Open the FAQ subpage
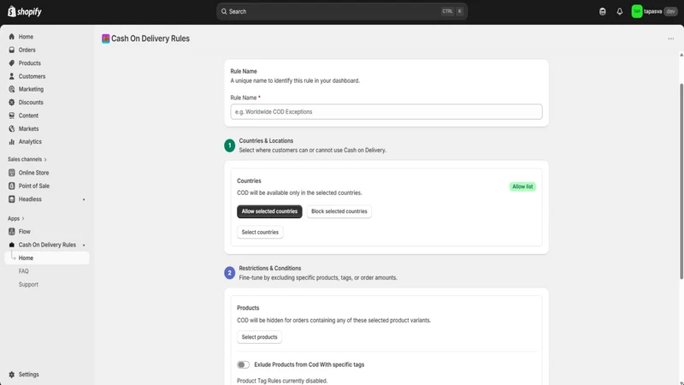The width and height of the screenshot is (684, 385). point(24,271)
